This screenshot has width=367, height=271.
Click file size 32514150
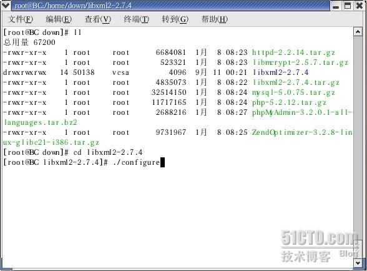point(169,92)
